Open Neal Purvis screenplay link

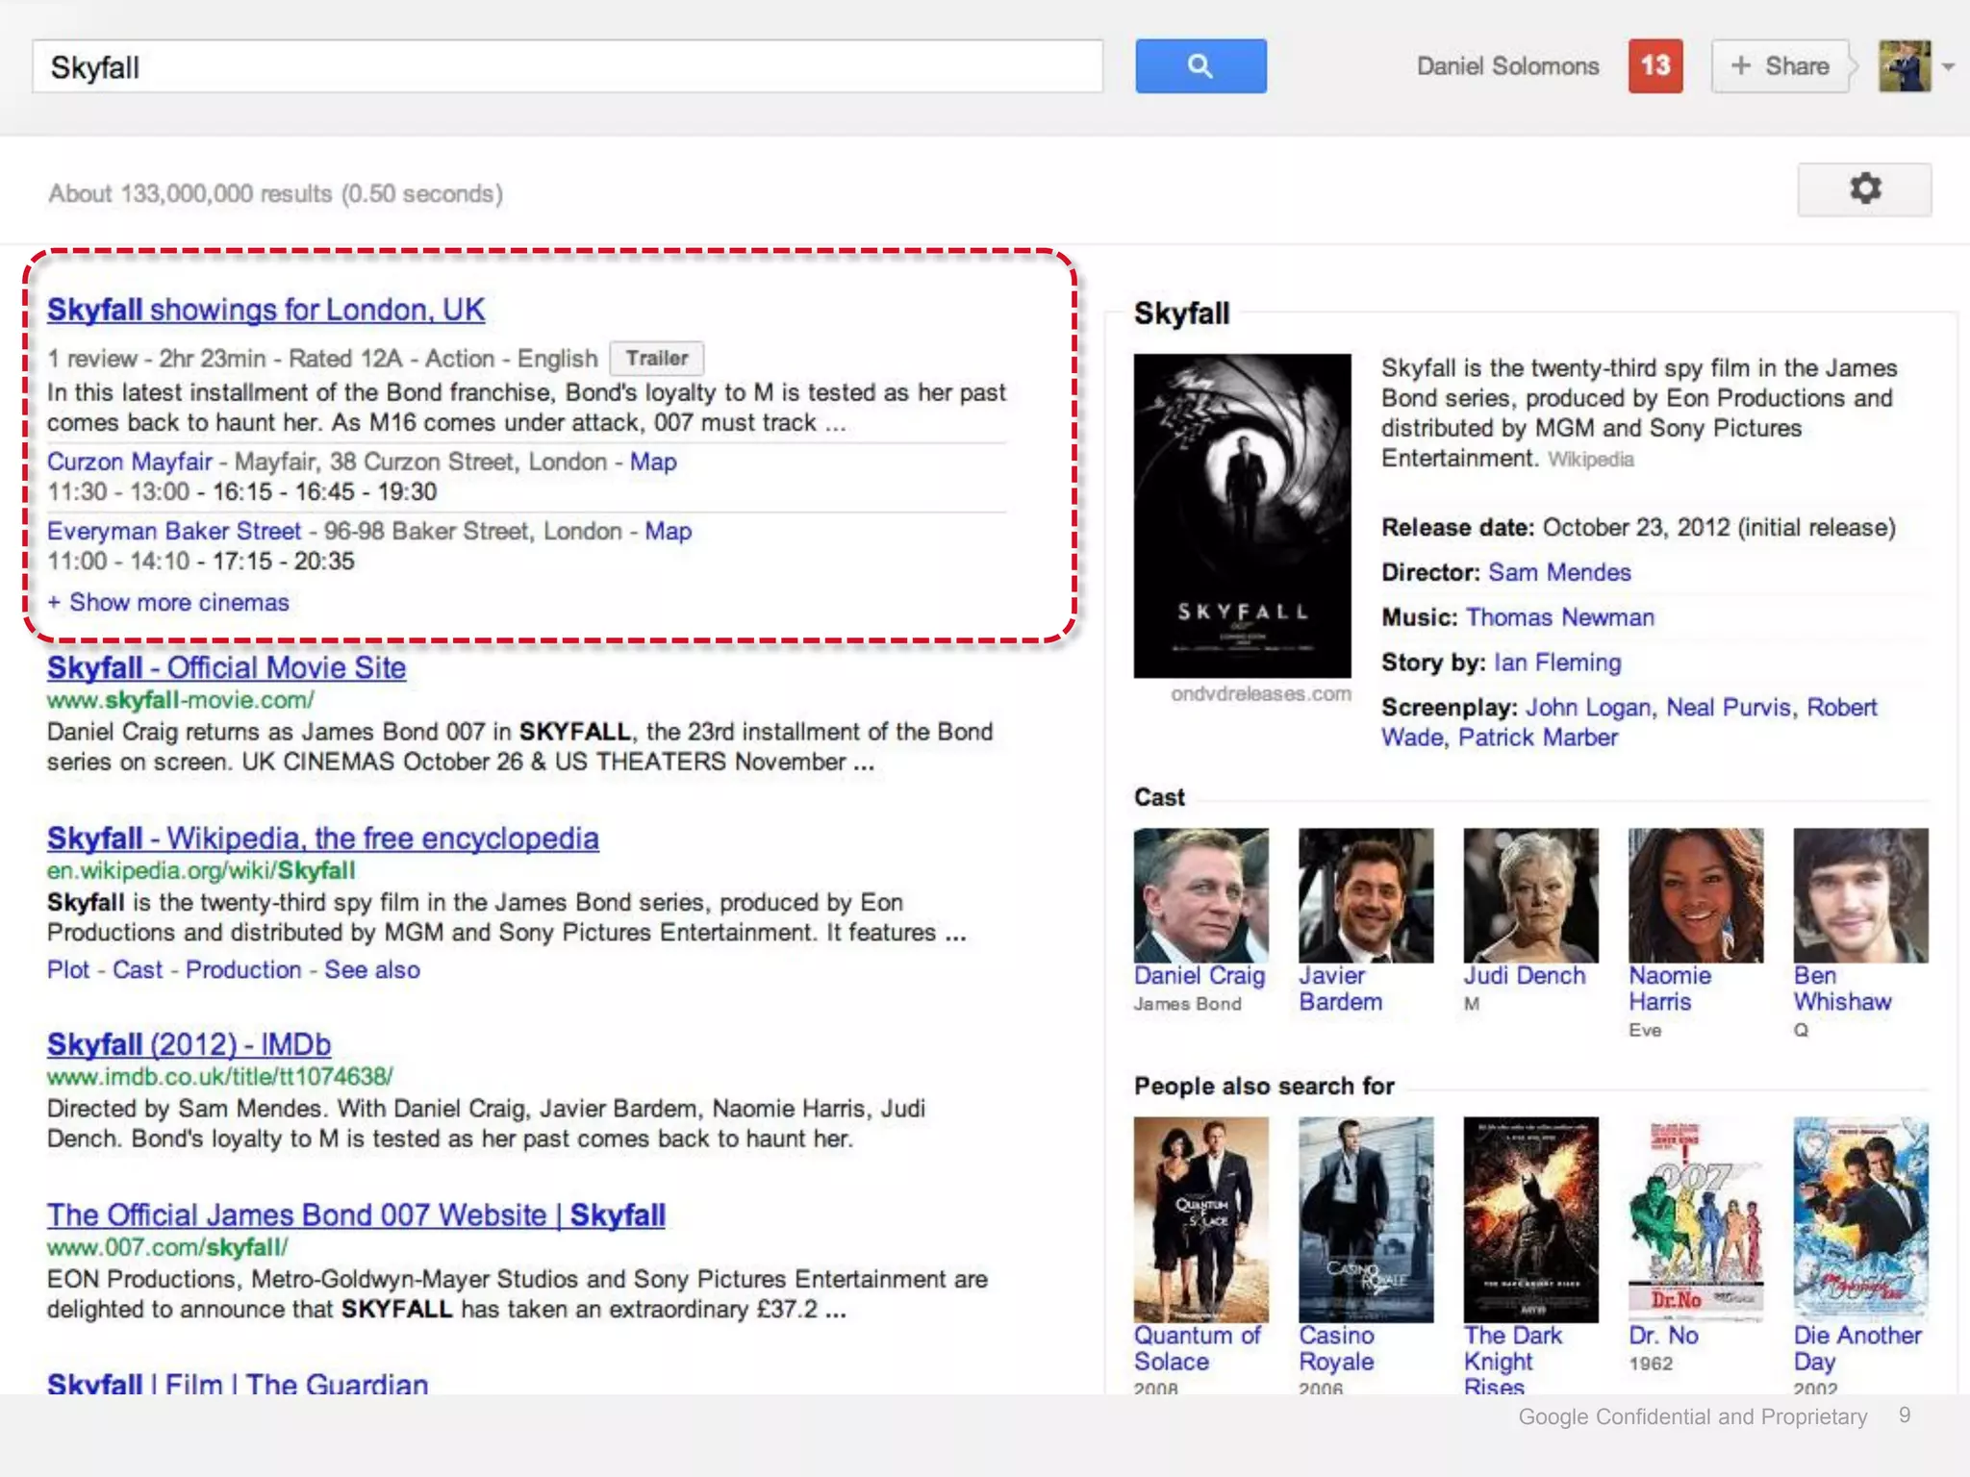coord(1729,708)
